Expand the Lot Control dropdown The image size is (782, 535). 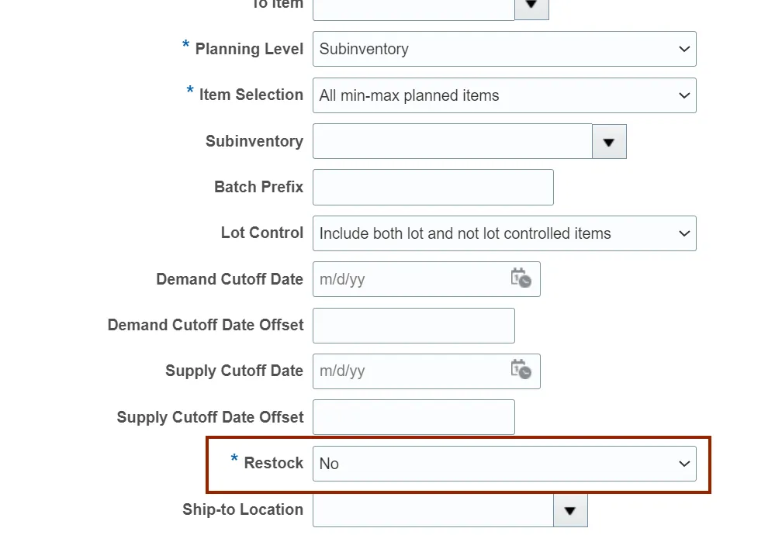[504, 233]
